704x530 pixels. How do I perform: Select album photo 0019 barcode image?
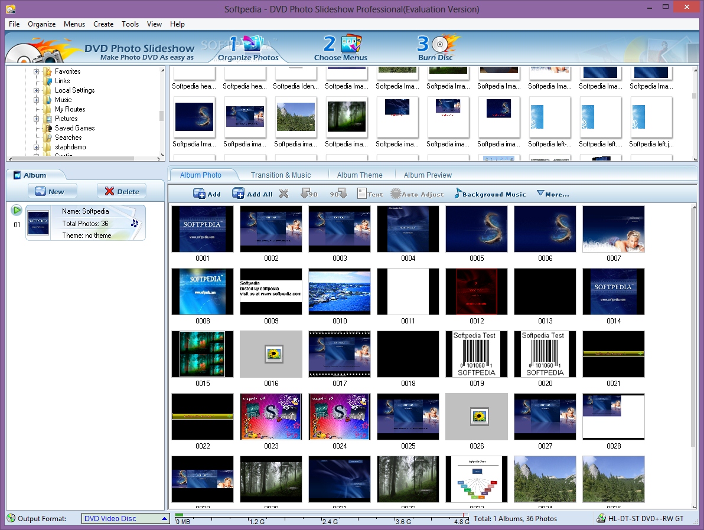[477, 354]
